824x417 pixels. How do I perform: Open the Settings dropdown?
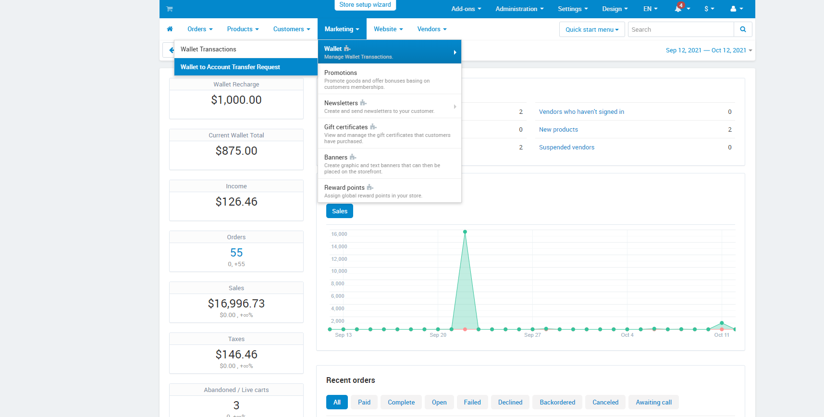tap(573, 9)
